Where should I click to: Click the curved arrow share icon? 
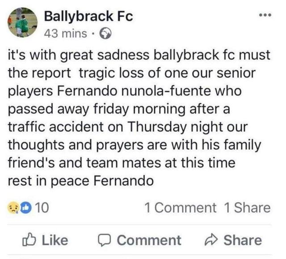pyautogui.click(x=211, y=240)
